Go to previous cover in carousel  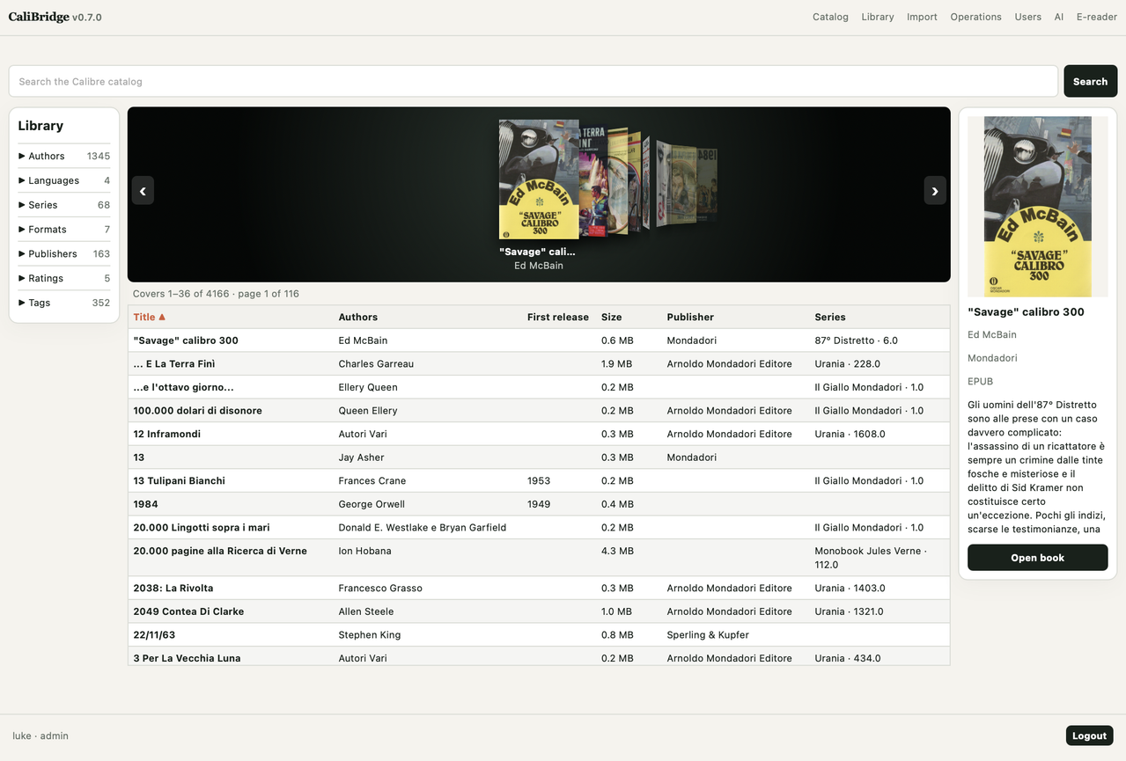click(143, 191)
